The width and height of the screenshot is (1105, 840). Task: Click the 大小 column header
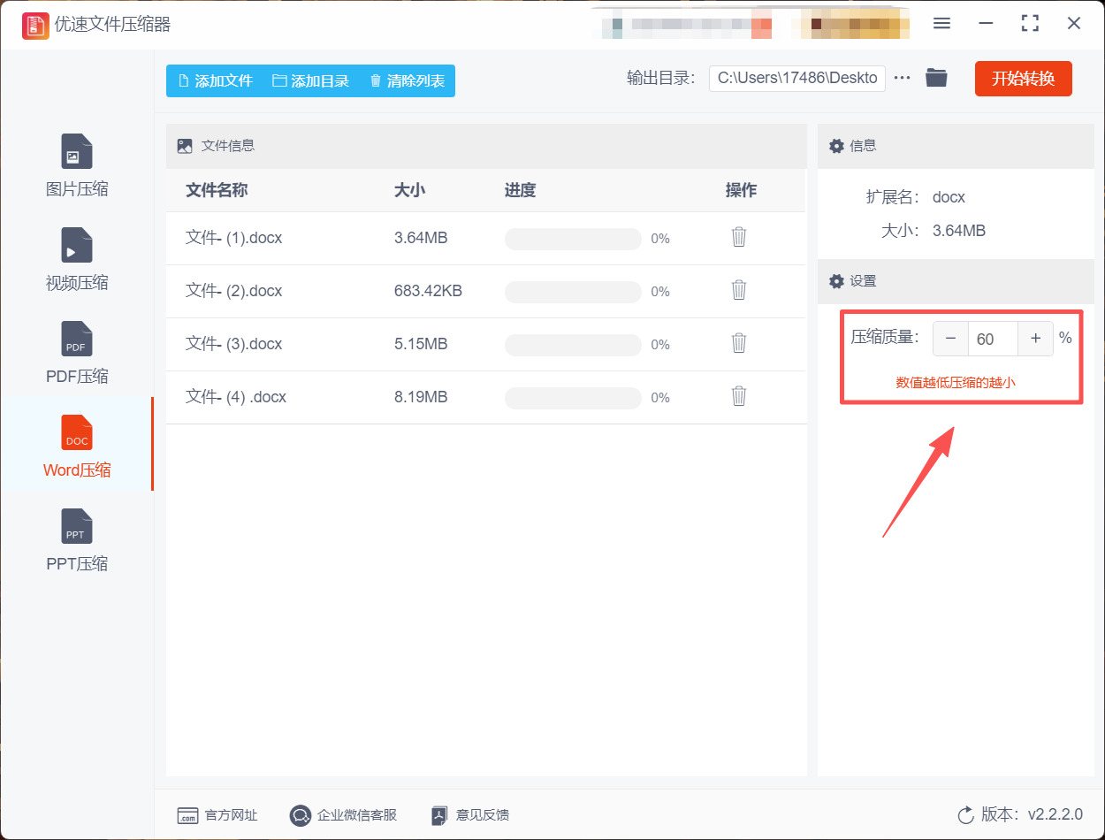coord(410,190)
